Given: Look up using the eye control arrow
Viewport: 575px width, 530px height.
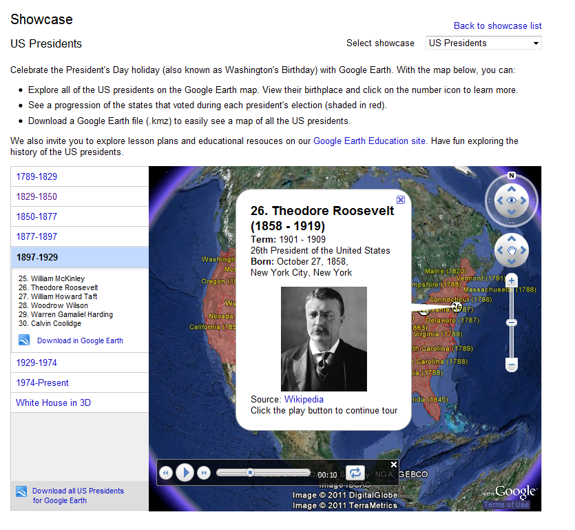Looking at the screenshot, I should point(512,189).
